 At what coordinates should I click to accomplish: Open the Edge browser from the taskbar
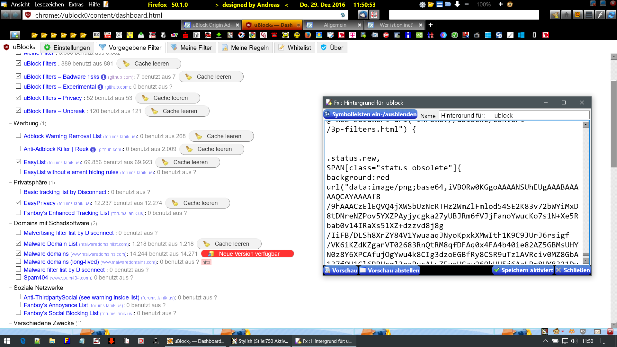(23, 341)
